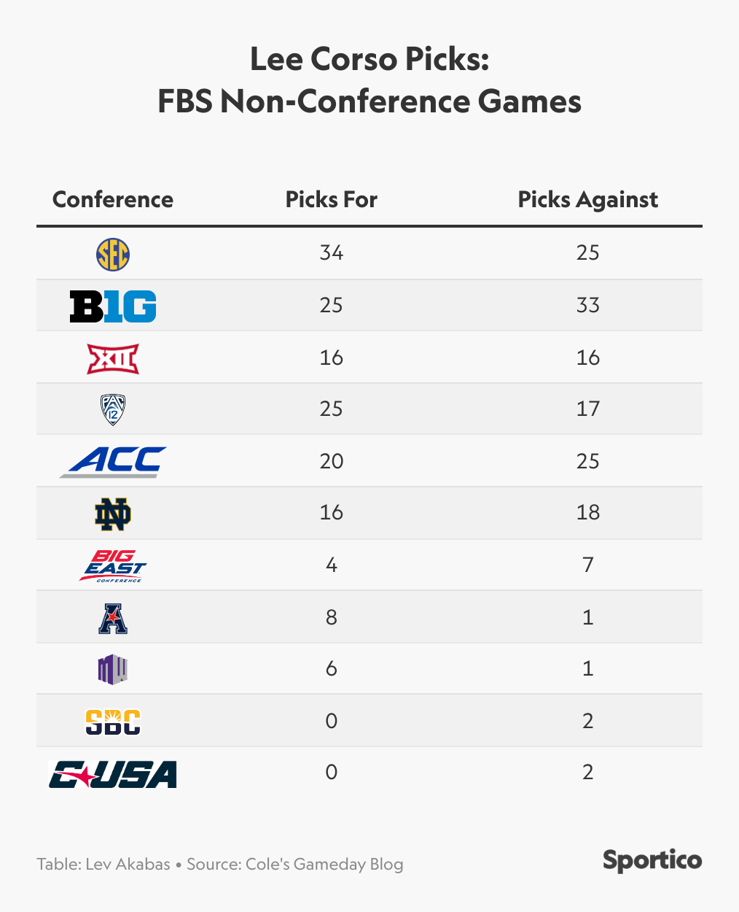Select the C-USA conference logo

pyautogui.click(x=113, y=774)
